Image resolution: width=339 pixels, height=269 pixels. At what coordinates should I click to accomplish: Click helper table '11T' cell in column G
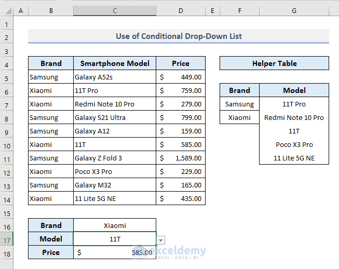294,131
